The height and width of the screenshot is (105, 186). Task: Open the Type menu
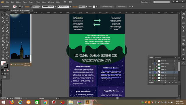[25, 2]
